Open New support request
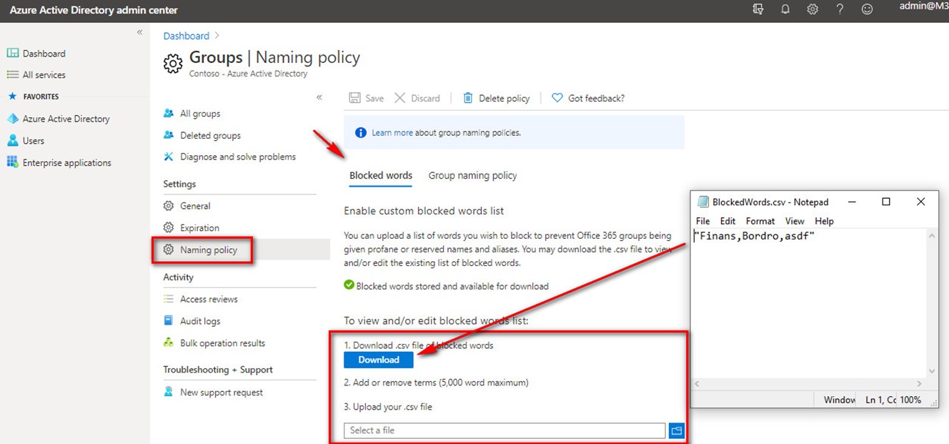Viewport: 949px width, 444px height. point(222,393)
